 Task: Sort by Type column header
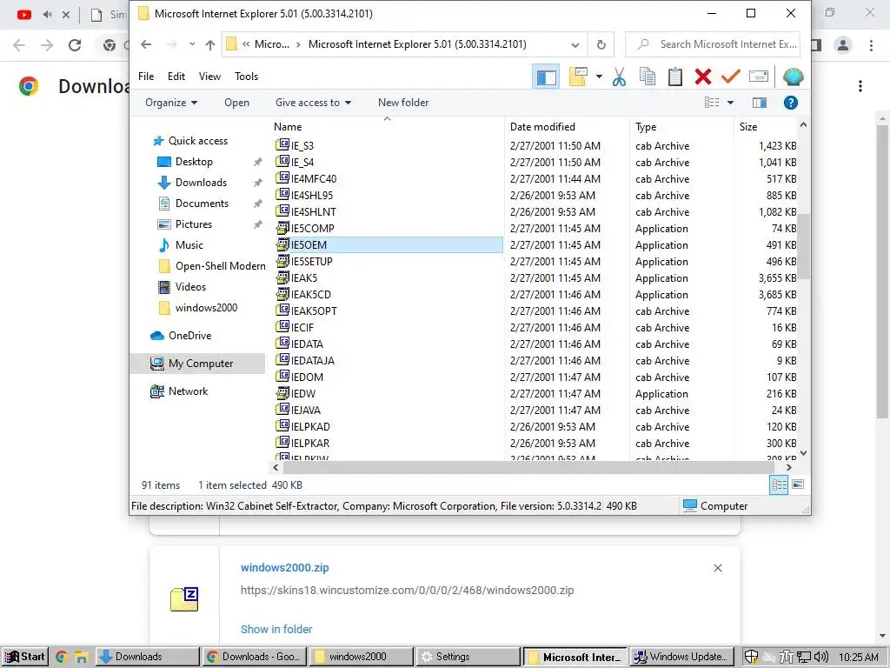(681, 127)
